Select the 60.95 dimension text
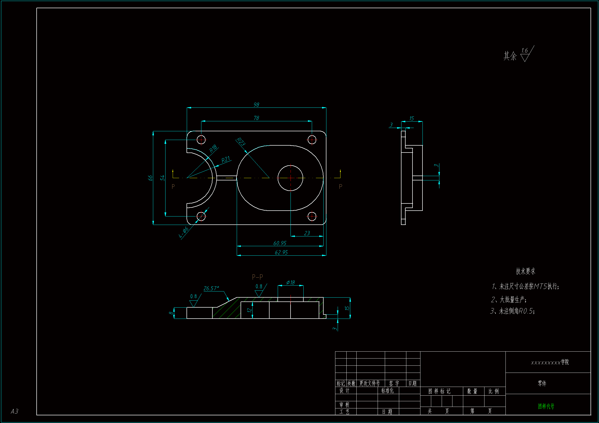This screenshot has width=599, height=423. 280,243
